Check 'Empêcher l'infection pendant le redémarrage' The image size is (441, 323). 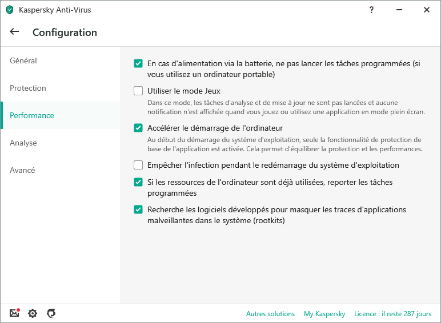pyautogui.click(x=138, y=165)
